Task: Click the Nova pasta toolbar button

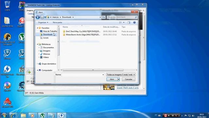Action: pyautogui.click(x=57, y=23)
